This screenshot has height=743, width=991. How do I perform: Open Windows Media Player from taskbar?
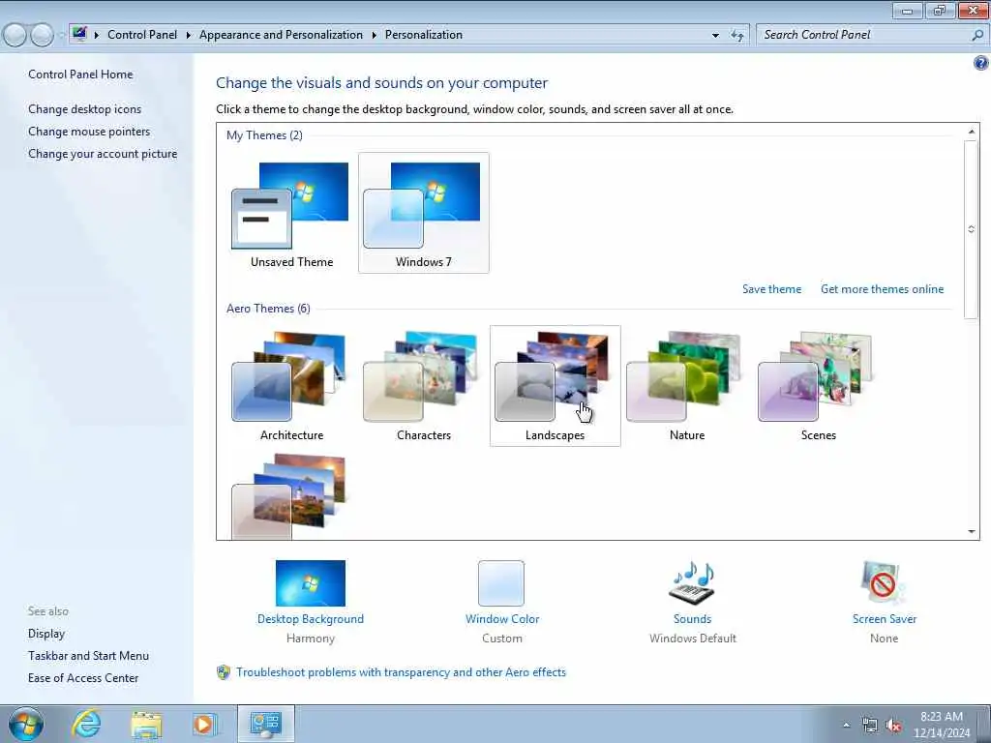point(204,724)
